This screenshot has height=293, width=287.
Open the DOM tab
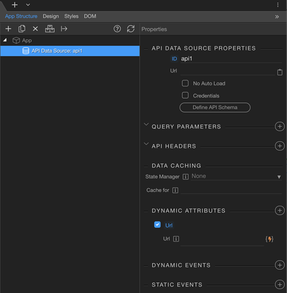coord(90,16)
